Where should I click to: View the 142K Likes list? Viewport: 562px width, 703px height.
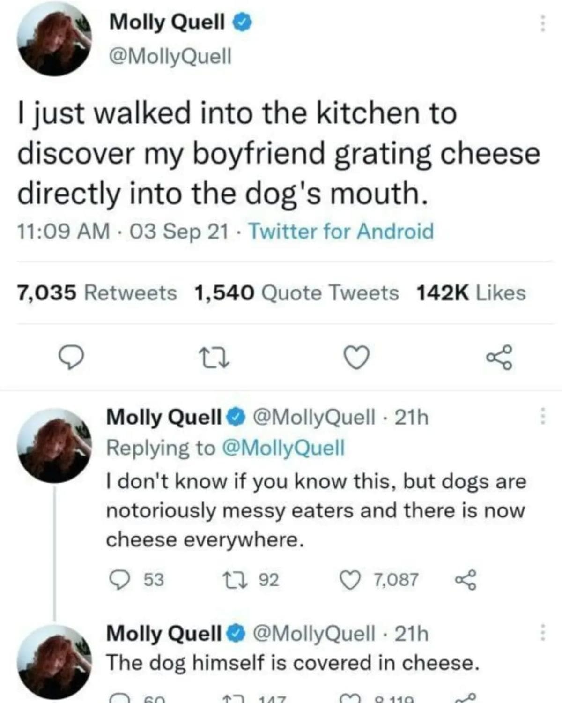471,293
